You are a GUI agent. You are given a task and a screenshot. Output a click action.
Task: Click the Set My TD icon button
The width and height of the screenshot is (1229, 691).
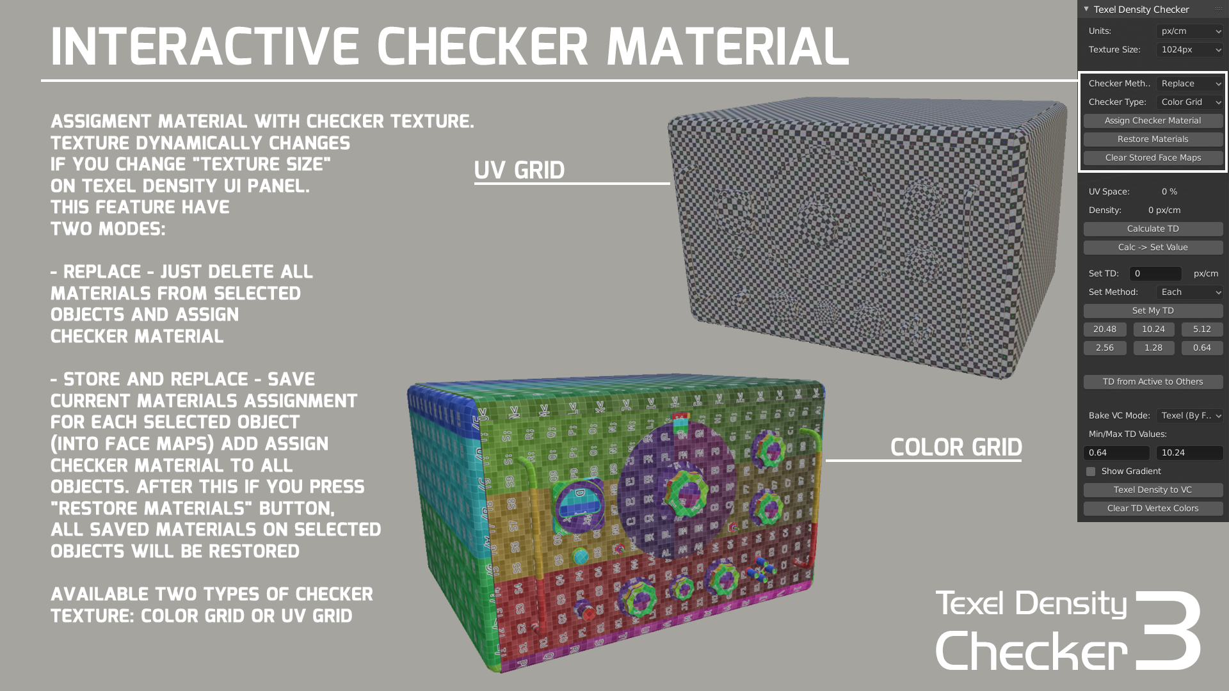pyautogui.click(x=1152, y=310)
